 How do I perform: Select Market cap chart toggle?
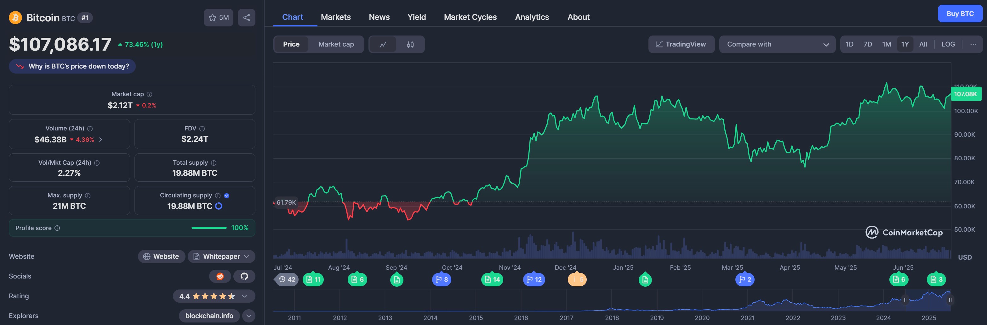(x=336, y=44)
